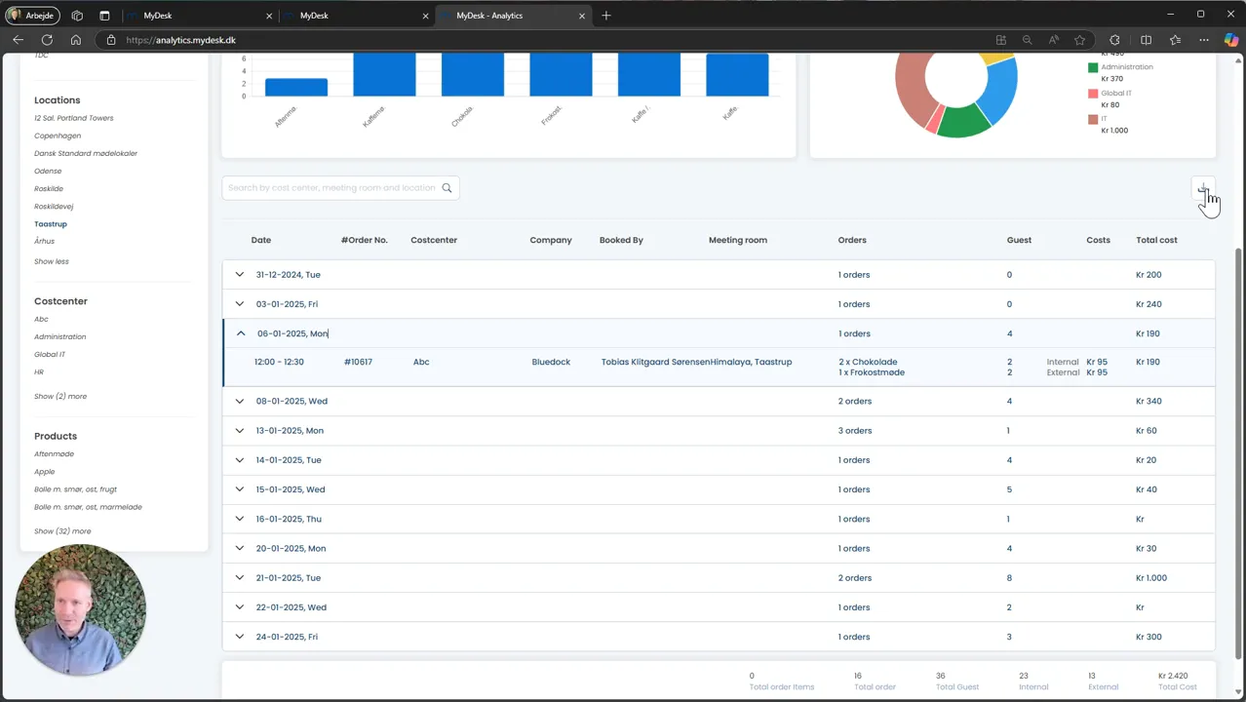Screen dimensions: 1246x702
Task: Close the MyDesk - Analytics tab
Action: (582, 16)
